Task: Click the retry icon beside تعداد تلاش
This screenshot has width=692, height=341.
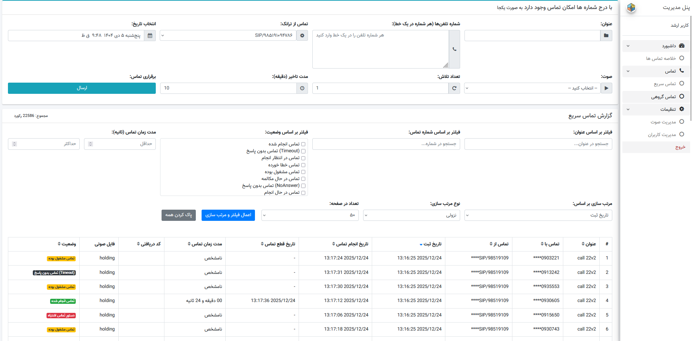Action: click(x=454, y=88)
